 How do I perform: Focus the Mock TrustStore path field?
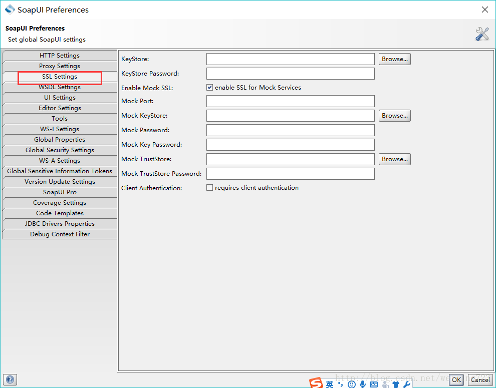pyautogui.click(x=291, y=159)
